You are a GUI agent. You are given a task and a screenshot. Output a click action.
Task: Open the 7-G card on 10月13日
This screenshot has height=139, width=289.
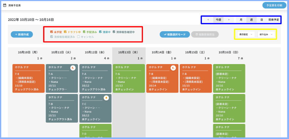click(x=129, y=78)
